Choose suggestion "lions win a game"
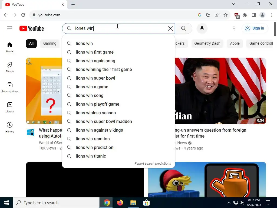 (x=118, y=87)
